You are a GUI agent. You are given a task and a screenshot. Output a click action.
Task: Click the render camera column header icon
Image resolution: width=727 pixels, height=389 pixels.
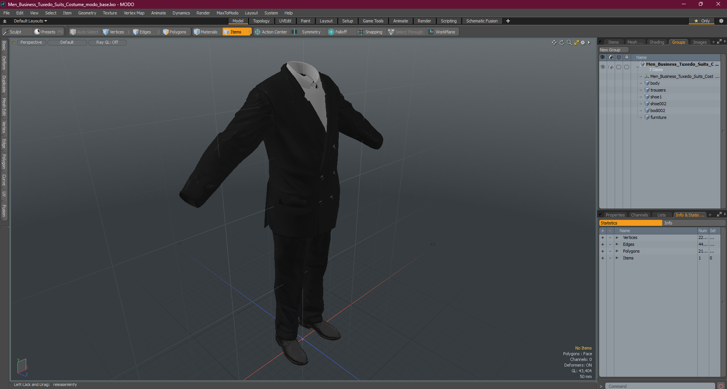(611, 57)
